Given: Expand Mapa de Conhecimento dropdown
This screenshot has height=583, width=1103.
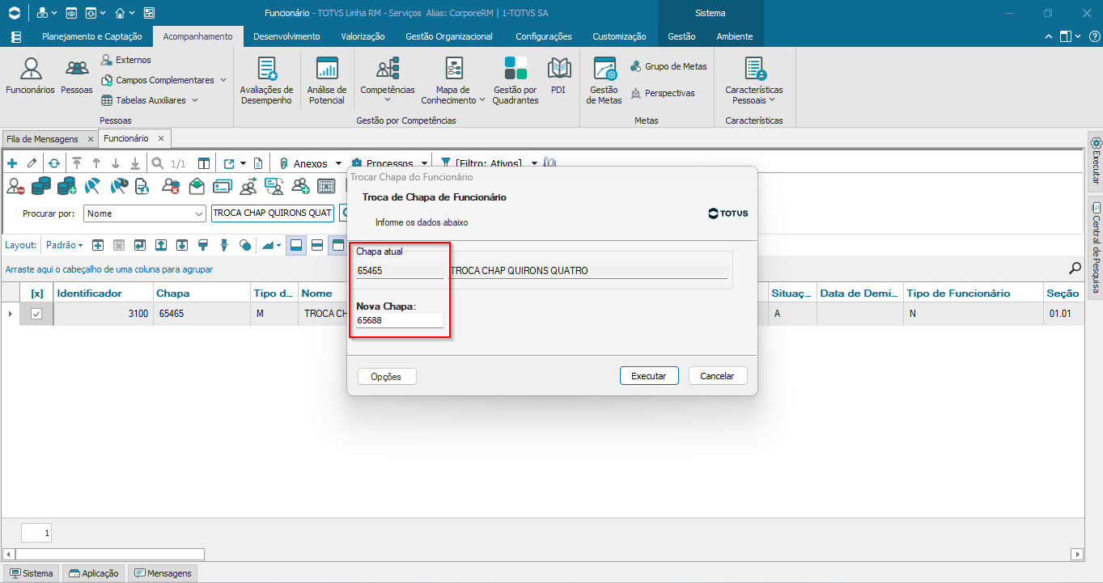Looking at the screenshot, I should 482,100.
